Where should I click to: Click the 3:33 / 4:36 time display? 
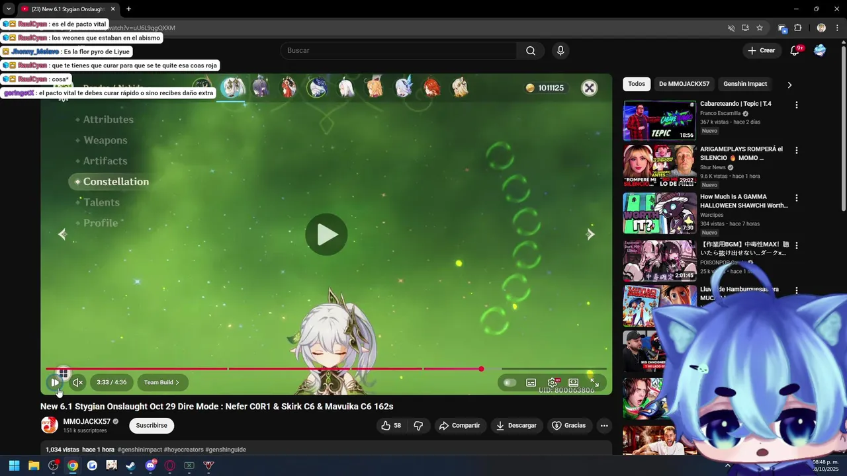click(x=111, y=382)
